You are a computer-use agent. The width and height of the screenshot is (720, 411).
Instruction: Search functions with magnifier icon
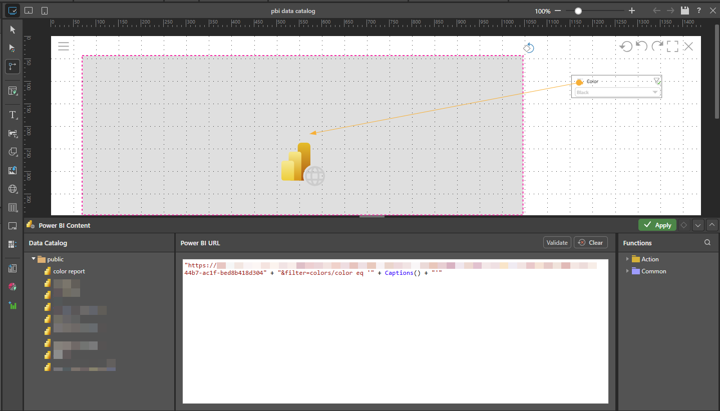[x=707, y=243]
